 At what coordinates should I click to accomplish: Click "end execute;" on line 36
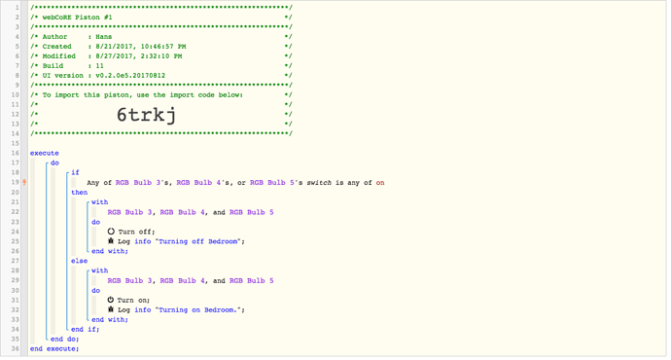[54, 349]
